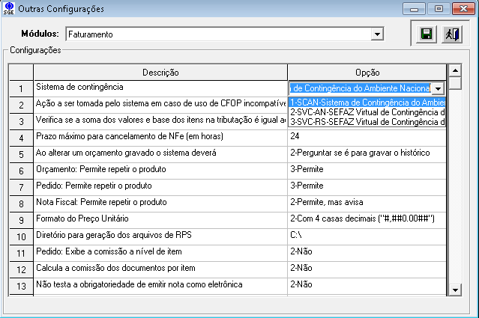Click the green save diskette icon
This screenshot has height=318, width=479.
point(426,34)
